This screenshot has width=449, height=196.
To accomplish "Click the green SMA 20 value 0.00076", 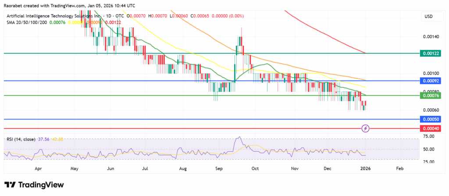I will pos(58,23).
